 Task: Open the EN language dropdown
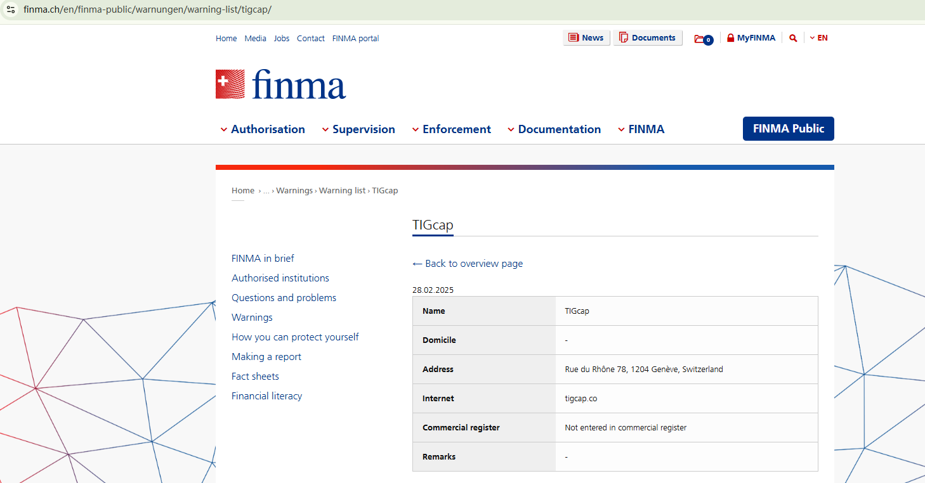tap(818, 38)
